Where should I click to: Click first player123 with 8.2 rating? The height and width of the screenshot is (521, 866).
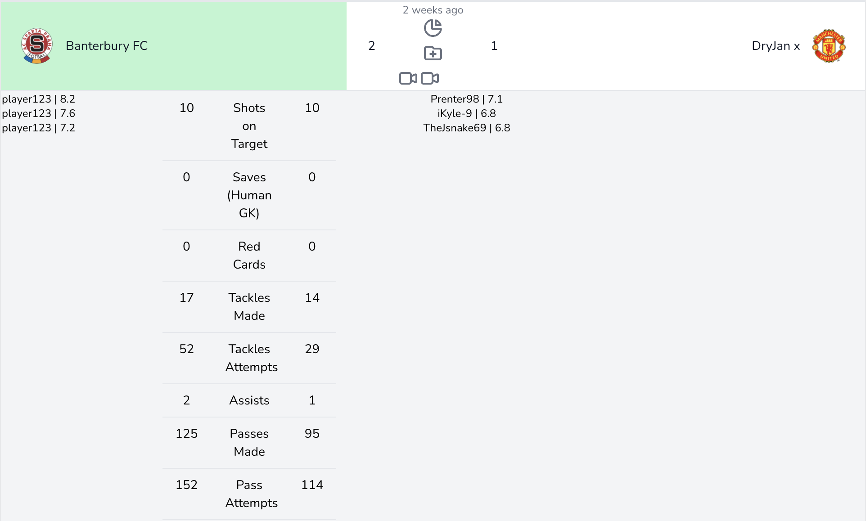click(x=38, y=99)
